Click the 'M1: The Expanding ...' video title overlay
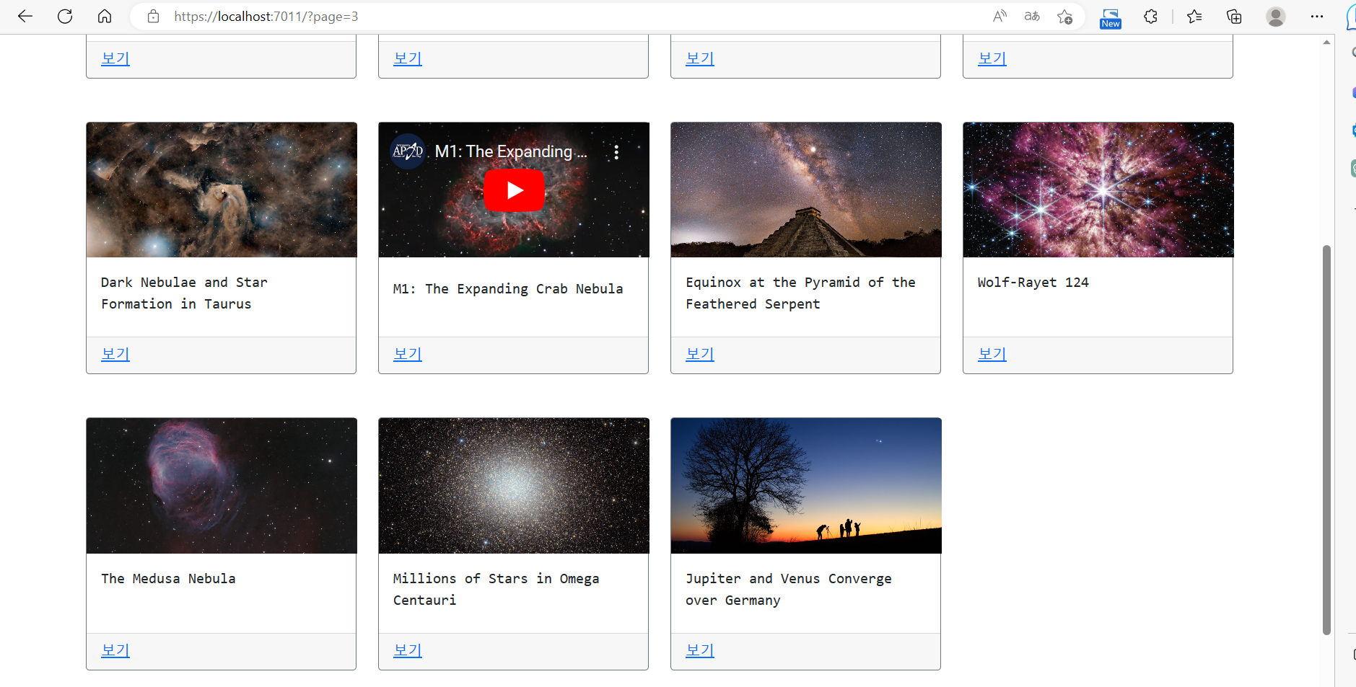Image resolution: width=1356 pixels, height=687 pixels. pos(511,151)
